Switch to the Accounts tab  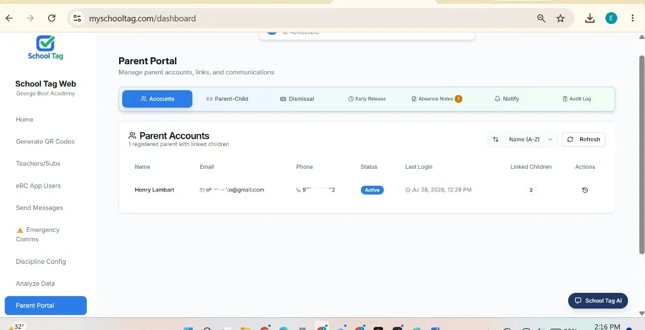pyautogui.click(x=157, y=99)
